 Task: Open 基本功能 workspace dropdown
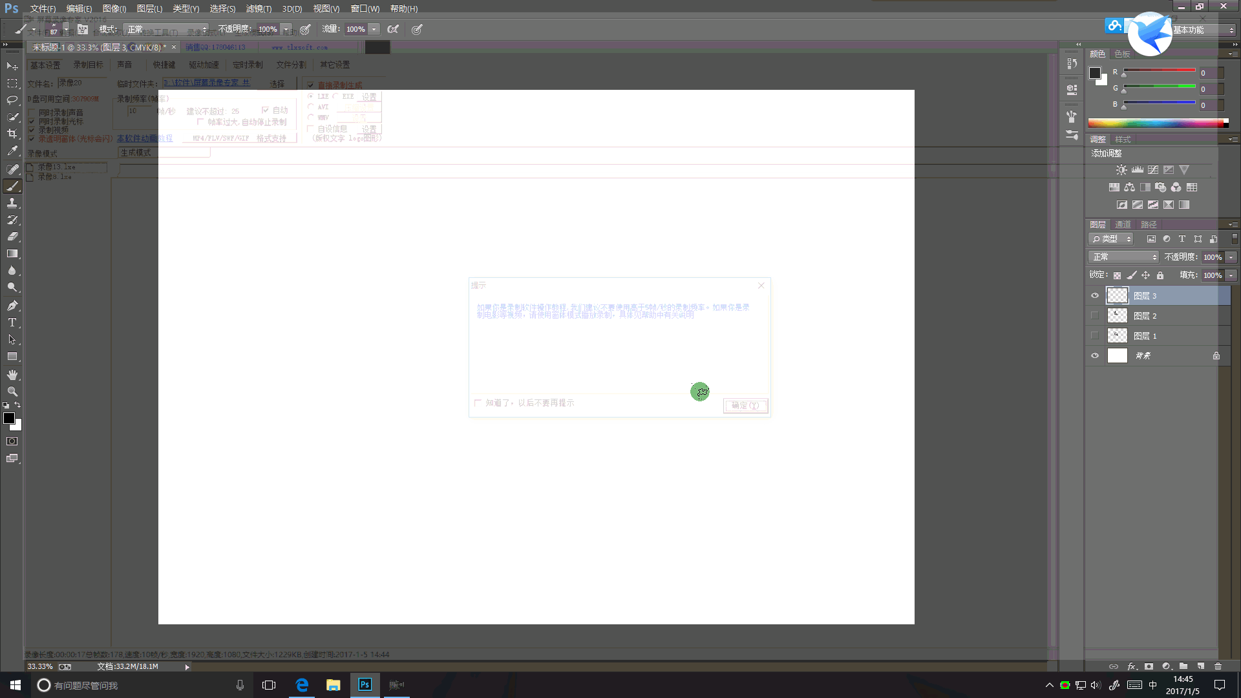click(x=1204, y=30)
